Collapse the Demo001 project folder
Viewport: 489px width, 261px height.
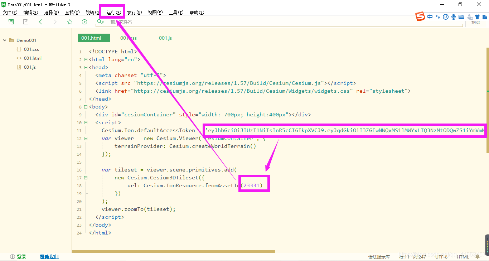[x=5, y=40]
